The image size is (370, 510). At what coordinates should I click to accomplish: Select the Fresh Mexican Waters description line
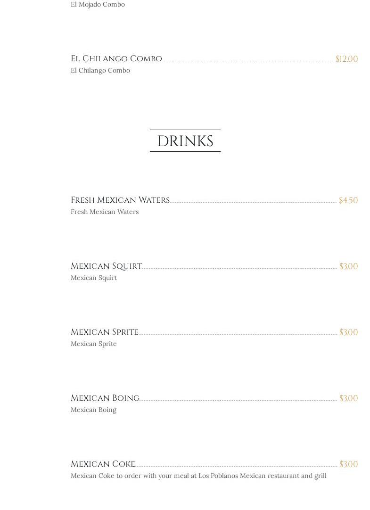pos(104,212)
